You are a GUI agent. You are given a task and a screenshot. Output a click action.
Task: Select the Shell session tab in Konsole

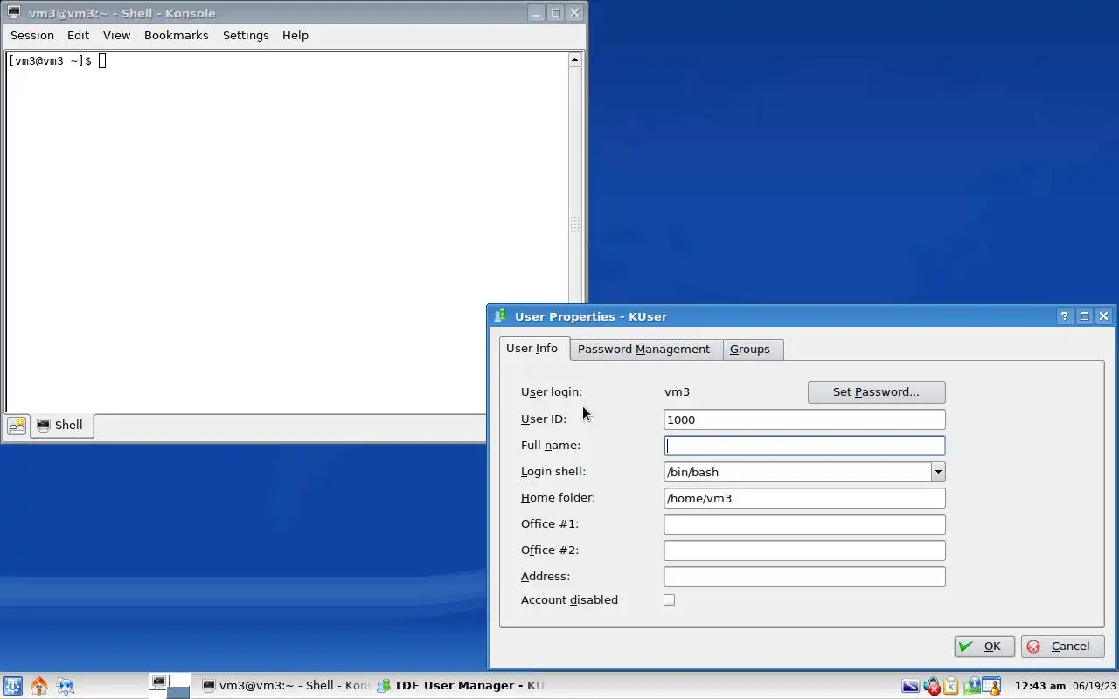click(61, 426)
